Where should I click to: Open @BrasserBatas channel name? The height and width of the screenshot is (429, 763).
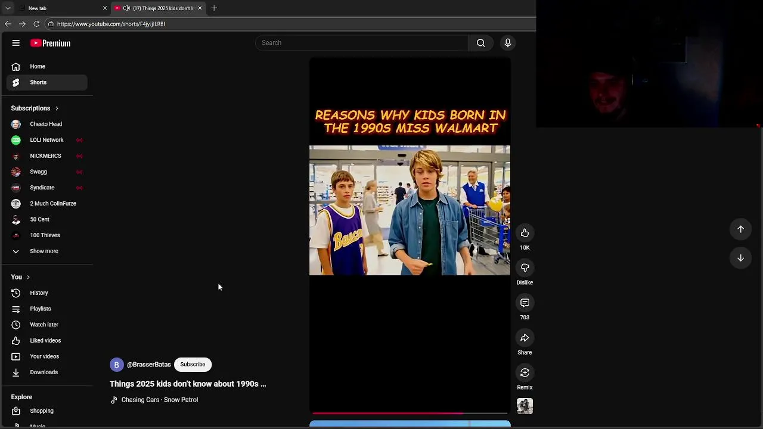pyautogui.click(x=149, y=365)
